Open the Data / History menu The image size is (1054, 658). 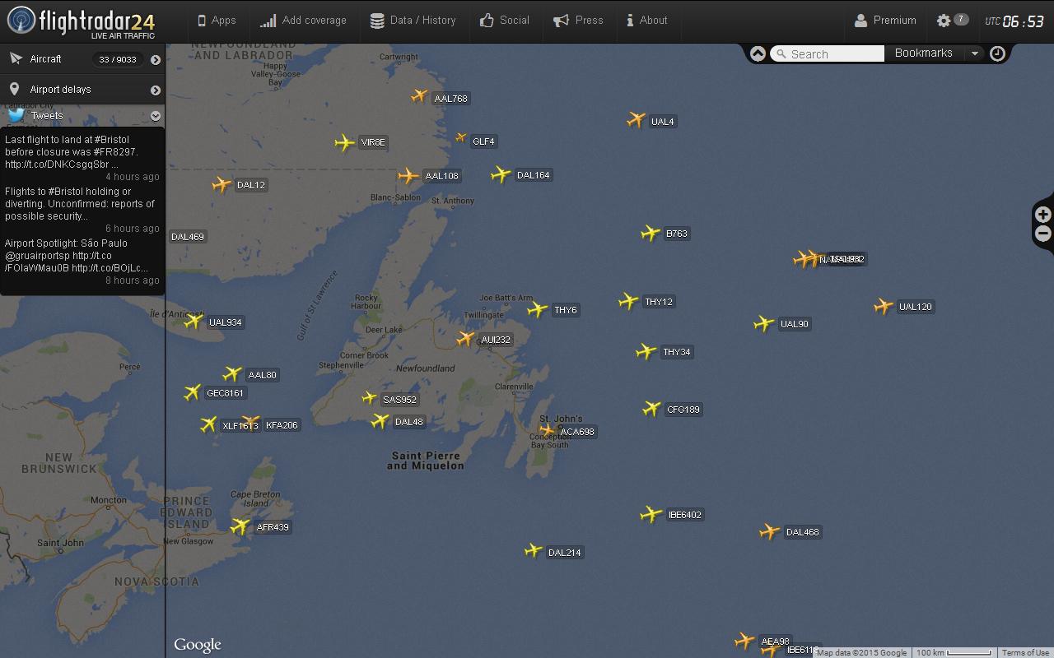click(413, 21)
